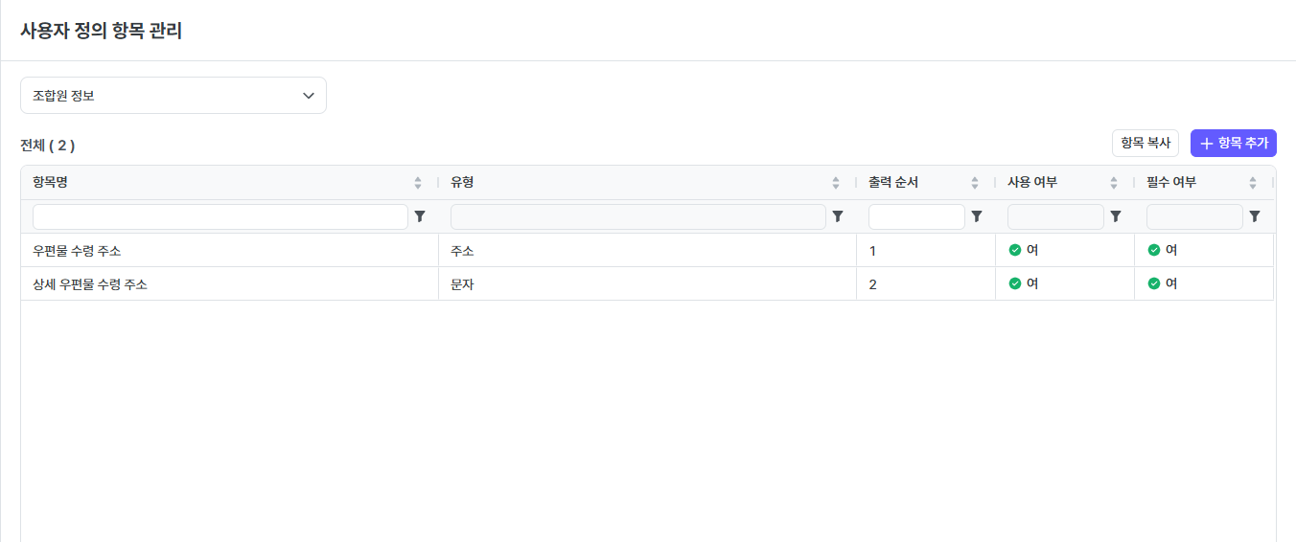Click the filter icon for 출력 순서 column
The image size is (1296, 542).
coord(976,216)
